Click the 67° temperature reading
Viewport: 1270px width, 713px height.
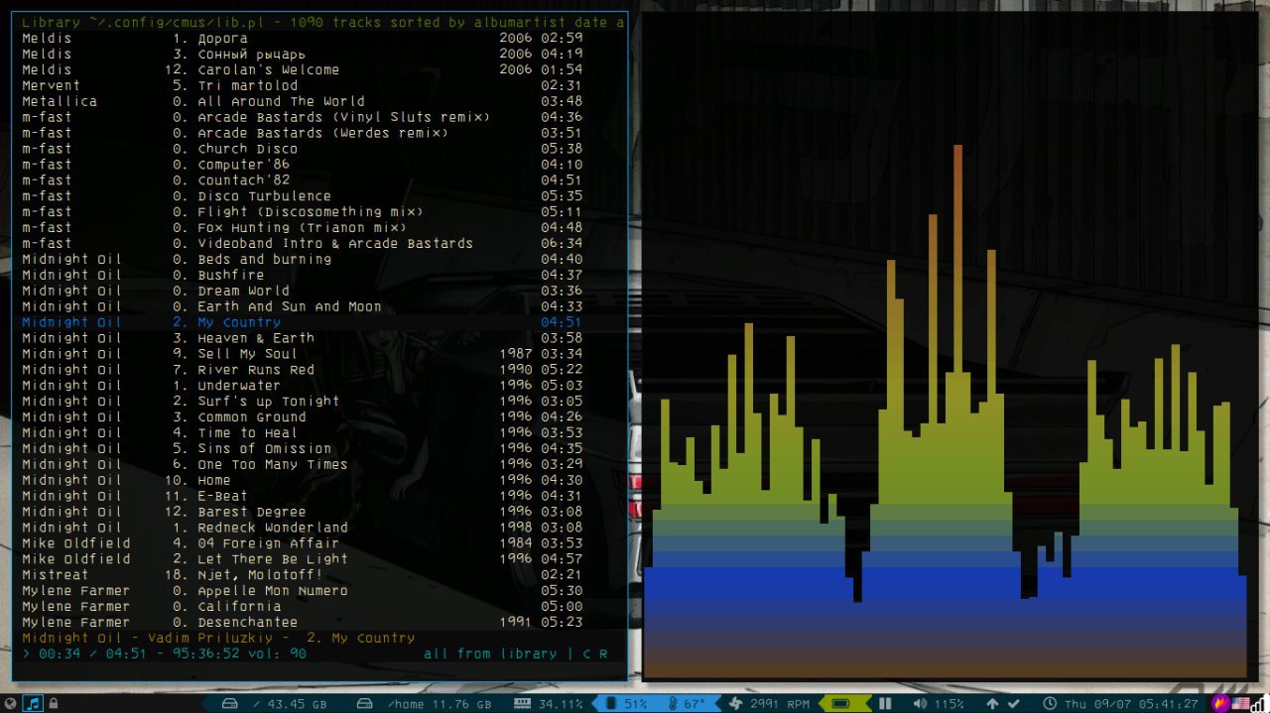(x=694, y=704)
